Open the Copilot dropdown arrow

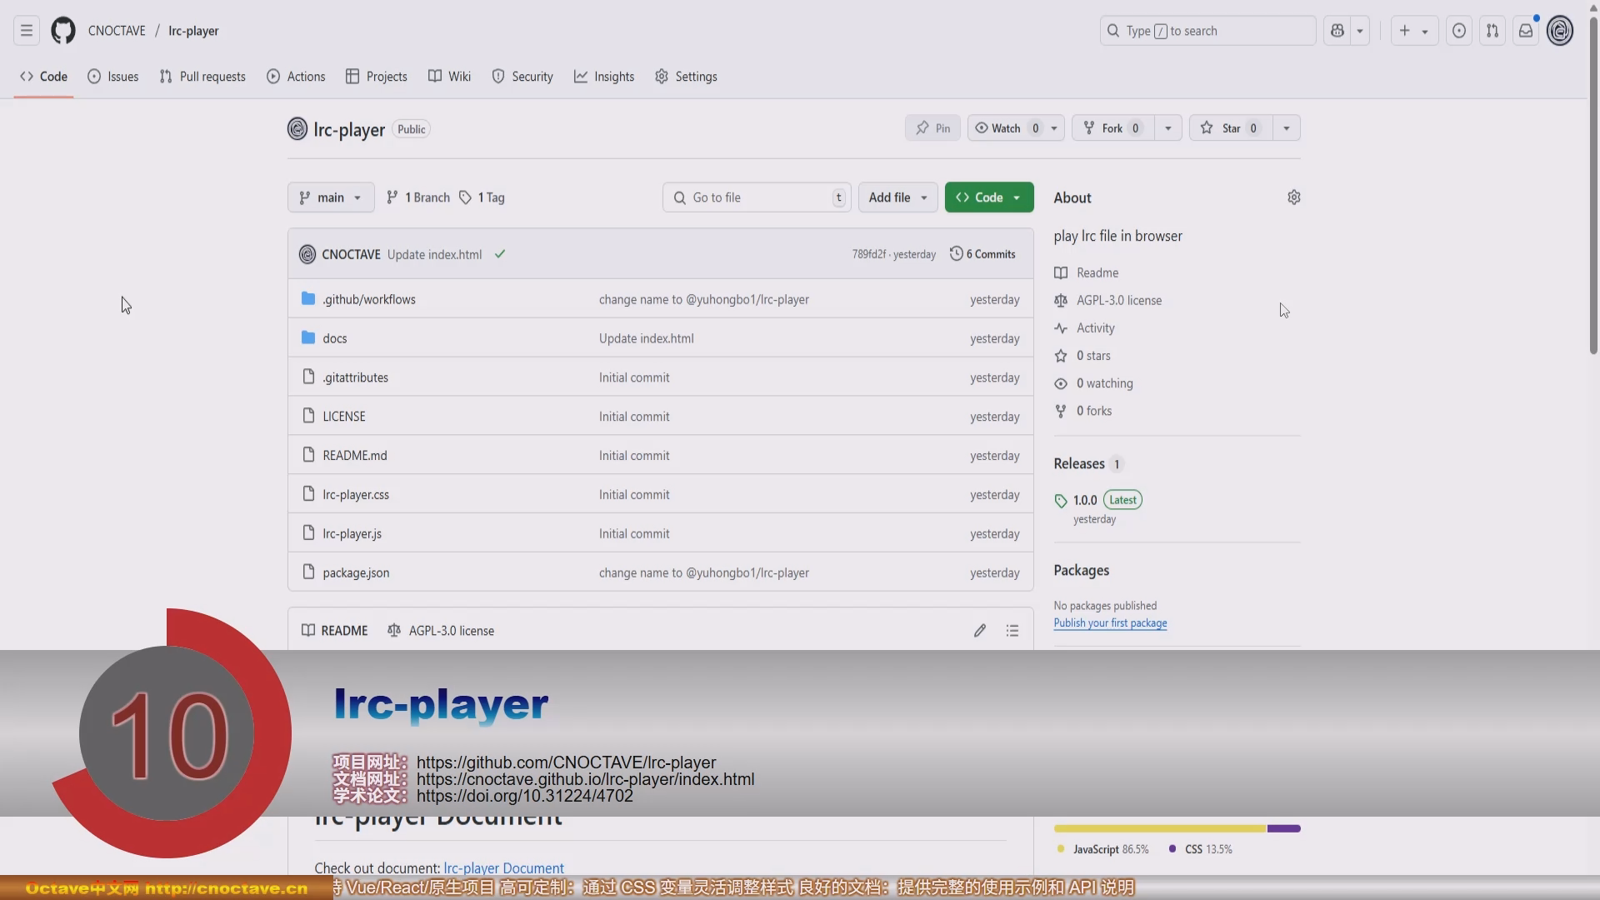1360,31
